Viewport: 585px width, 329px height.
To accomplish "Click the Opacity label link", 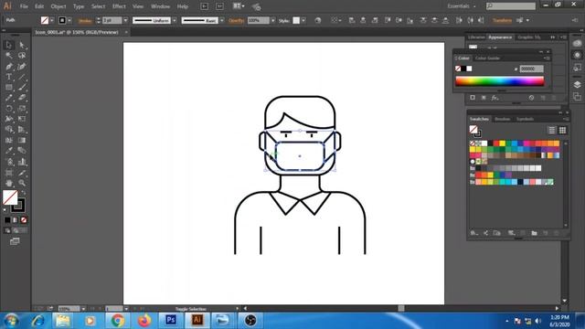I will [x=236, y=21].
